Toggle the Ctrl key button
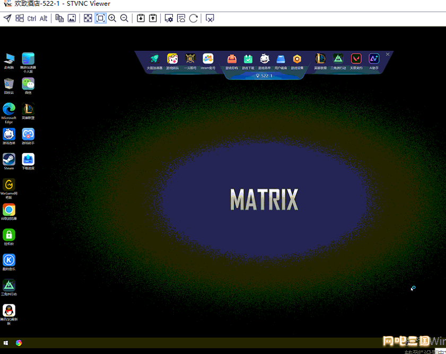The height and width of the screenshot is (354, 446). (32, 19)
